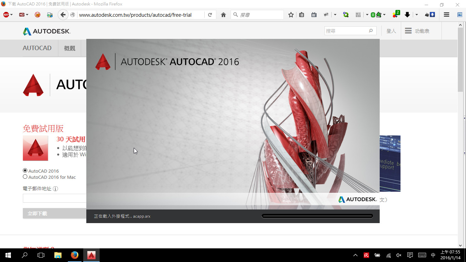Image resolution: width=466 pixels, height=262 pixels.
Task: Click the email address input field
Action: 55,198
